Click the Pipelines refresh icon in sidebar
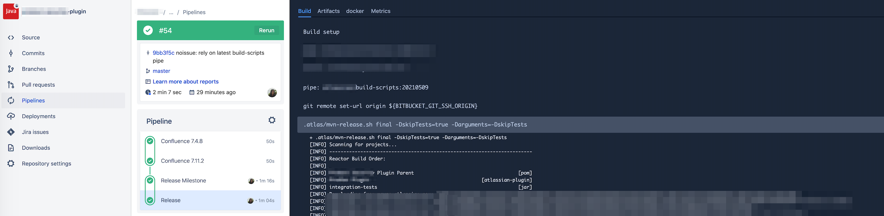 point(11,101)
